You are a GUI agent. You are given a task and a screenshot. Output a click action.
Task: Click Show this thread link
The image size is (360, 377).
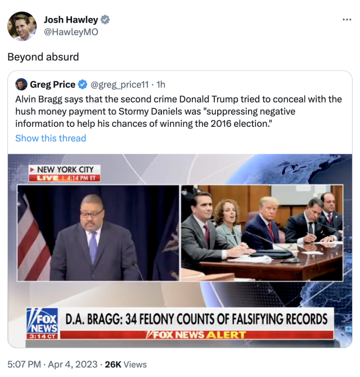click(51, 138)
